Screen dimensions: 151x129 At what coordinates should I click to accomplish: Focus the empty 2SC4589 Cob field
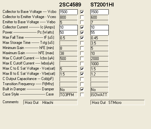pyautogui.click(x=68, y=79)
